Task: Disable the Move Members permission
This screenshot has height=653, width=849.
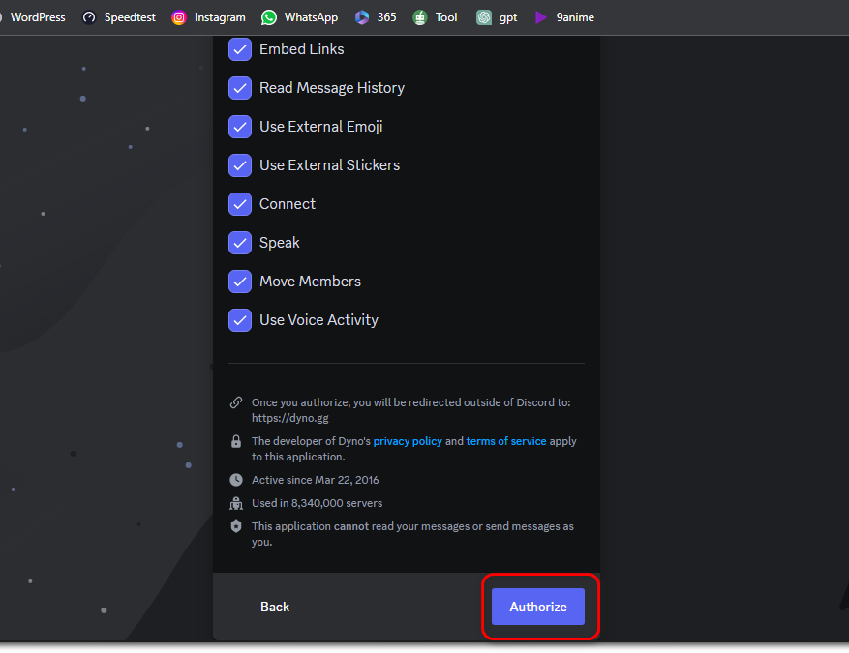Action: [x=240, y=282]
